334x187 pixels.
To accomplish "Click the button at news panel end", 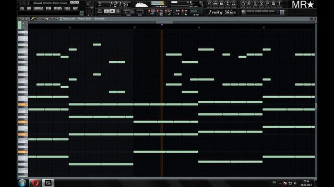I will (282, 12).
